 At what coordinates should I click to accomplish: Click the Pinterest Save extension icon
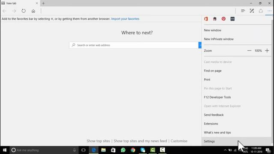click(x=223, y=19)
